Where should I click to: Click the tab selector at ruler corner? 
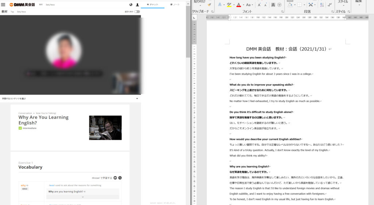click(194, 18)
